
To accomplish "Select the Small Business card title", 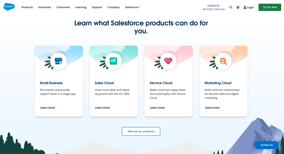I will 51,83.
